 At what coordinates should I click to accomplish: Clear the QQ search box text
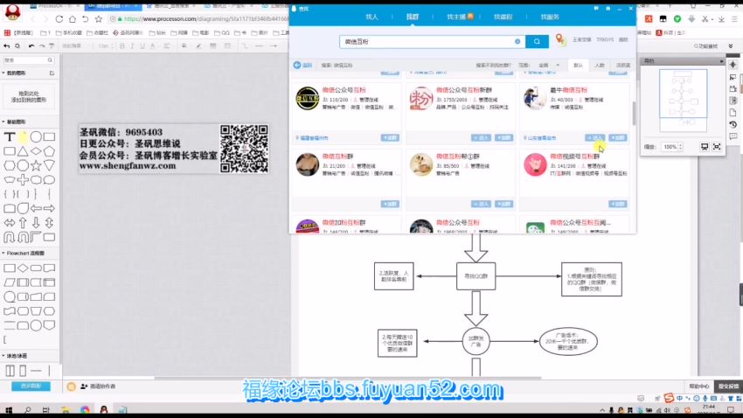[x=517, y=41]
